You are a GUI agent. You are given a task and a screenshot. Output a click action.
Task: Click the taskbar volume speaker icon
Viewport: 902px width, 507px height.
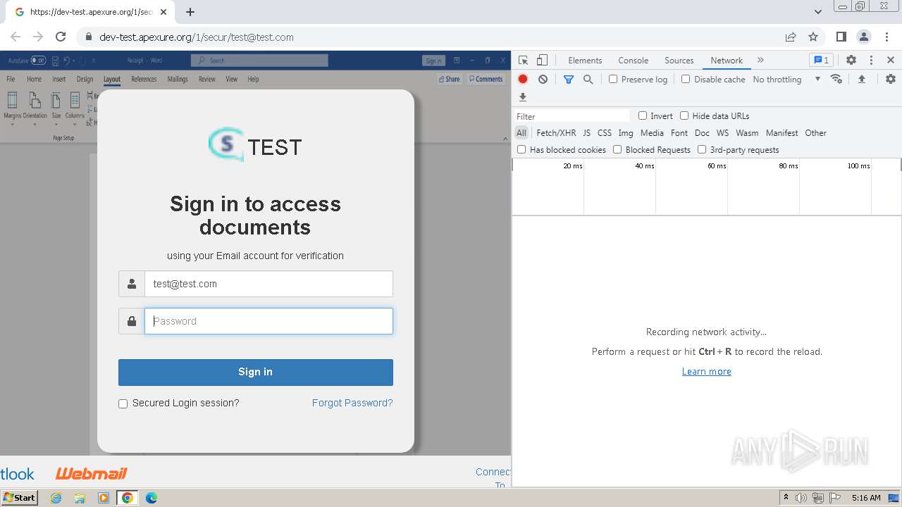(801, 498)
